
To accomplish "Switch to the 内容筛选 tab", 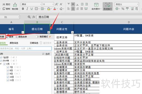I will (3, 43).
